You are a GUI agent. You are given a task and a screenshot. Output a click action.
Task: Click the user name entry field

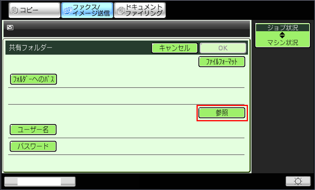click(x=150, y=130)
